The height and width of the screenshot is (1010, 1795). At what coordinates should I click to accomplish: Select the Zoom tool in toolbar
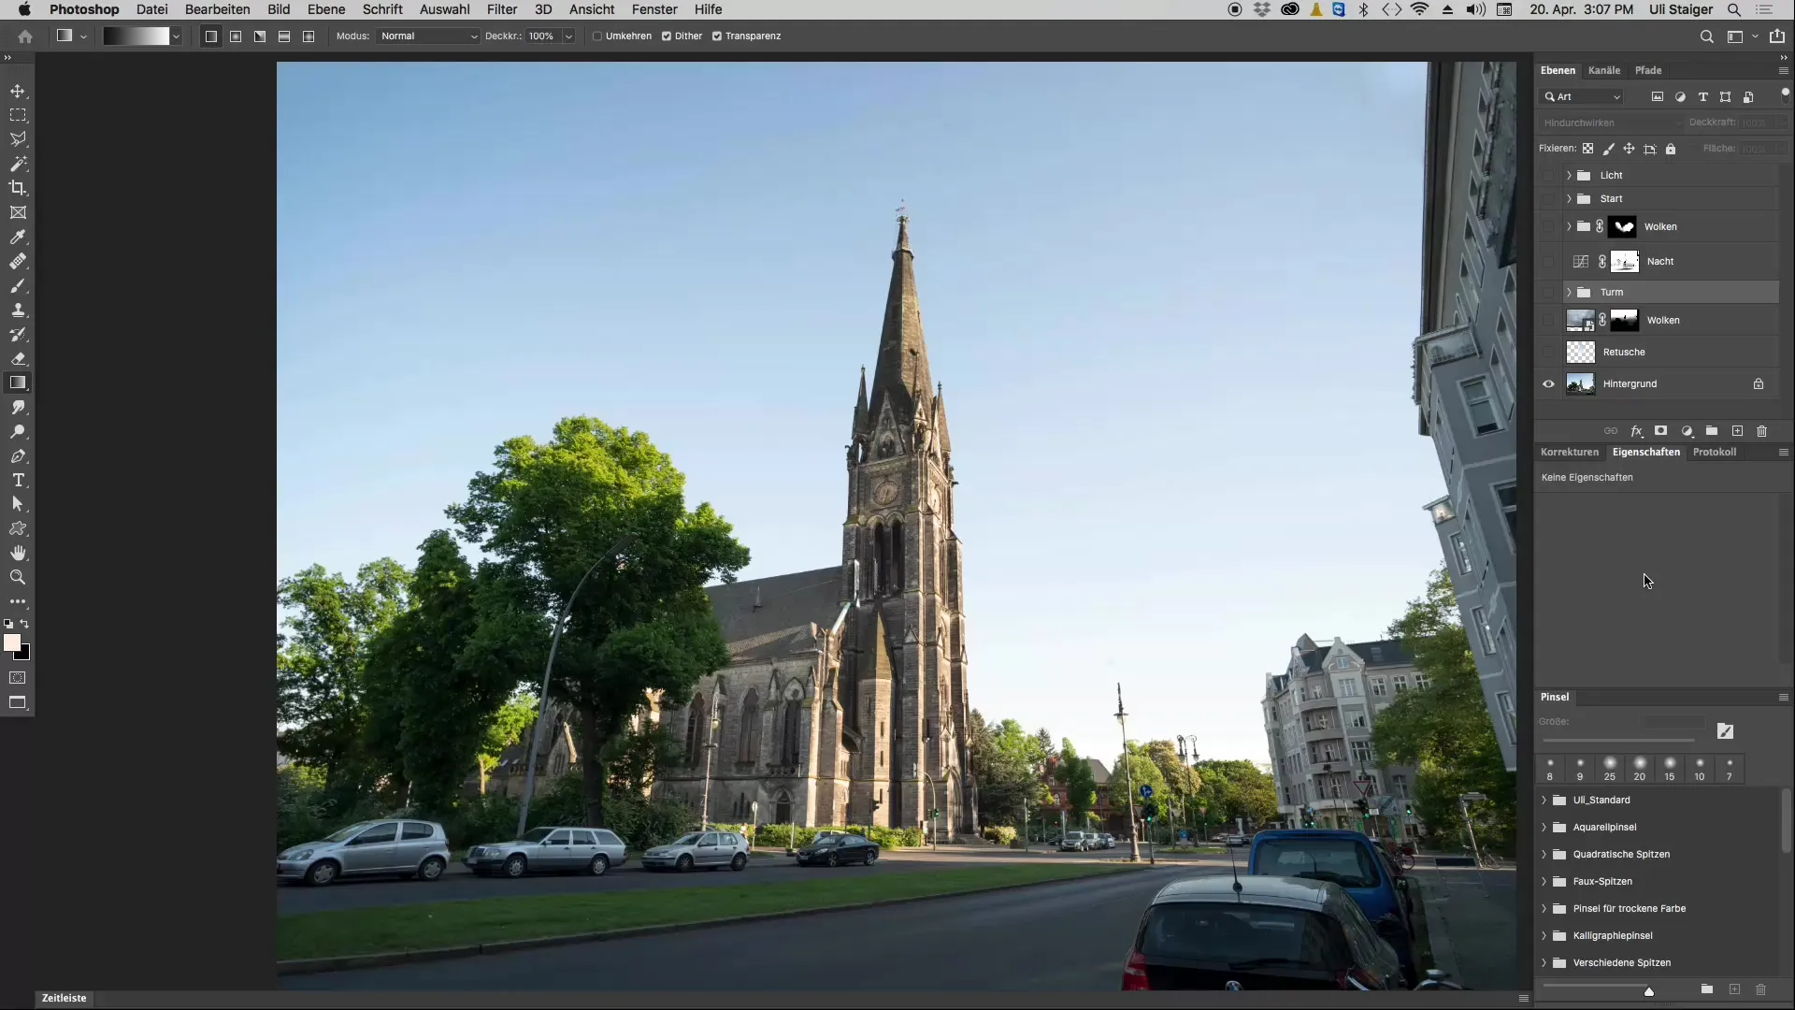(x=18, y=578)
